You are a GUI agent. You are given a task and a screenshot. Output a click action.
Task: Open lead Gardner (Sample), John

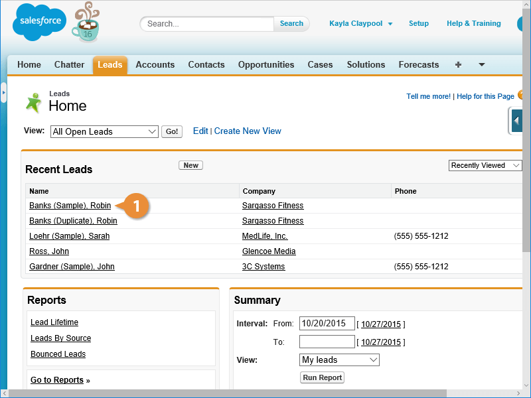(72, 267)
